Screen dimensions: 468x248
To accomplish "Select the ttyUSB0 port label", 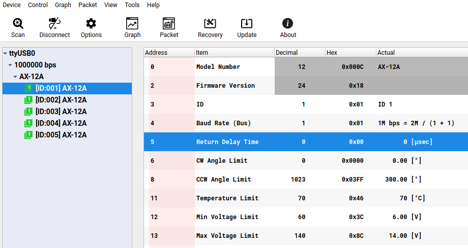I will (x=22, y=53).
